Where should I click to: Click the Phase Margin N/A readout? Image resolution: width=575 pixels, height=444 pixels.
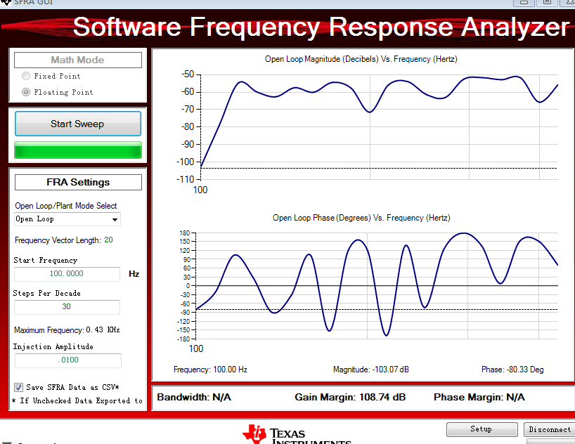[x=479, y=397]
